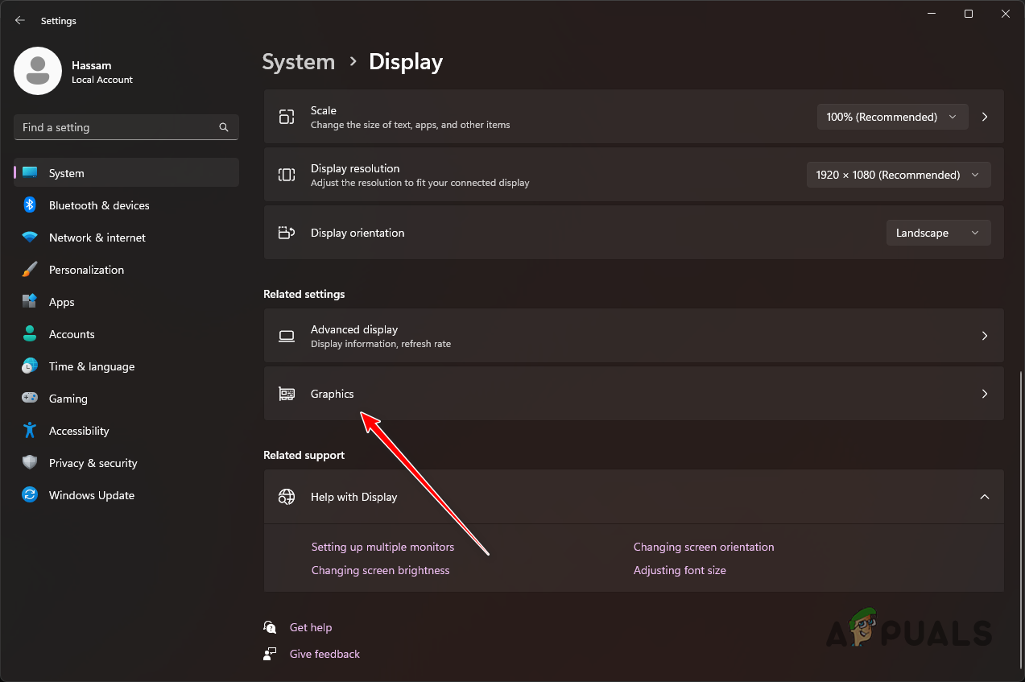Open Windows Update using its icon
The height and width of the screenshot is (682, 1025).
tap(30, 495)
